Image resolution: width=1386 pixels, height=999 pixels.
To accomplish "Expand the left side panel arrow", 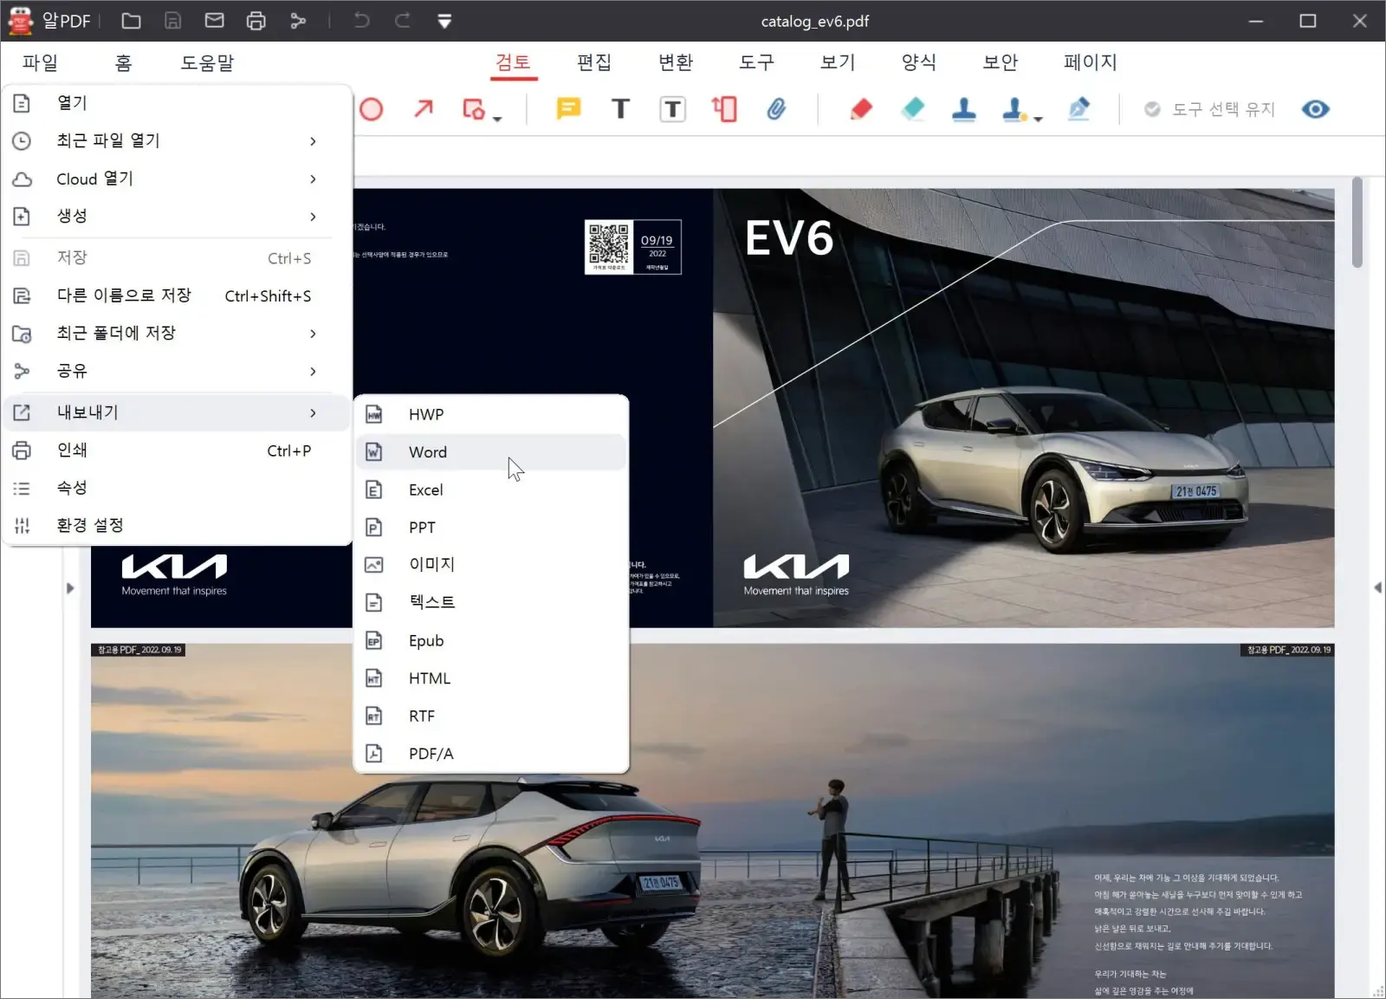I will click(70, 588).
